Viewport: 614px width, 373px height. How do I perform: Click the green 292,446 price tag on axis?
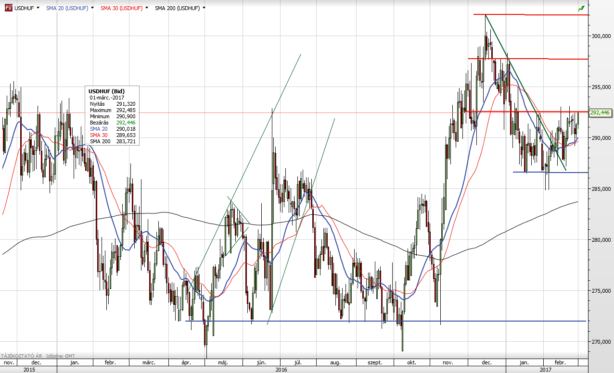point(600,112)
